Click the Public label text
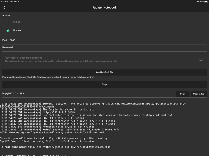Screen dimensions: 209x156 click(16, 22)
